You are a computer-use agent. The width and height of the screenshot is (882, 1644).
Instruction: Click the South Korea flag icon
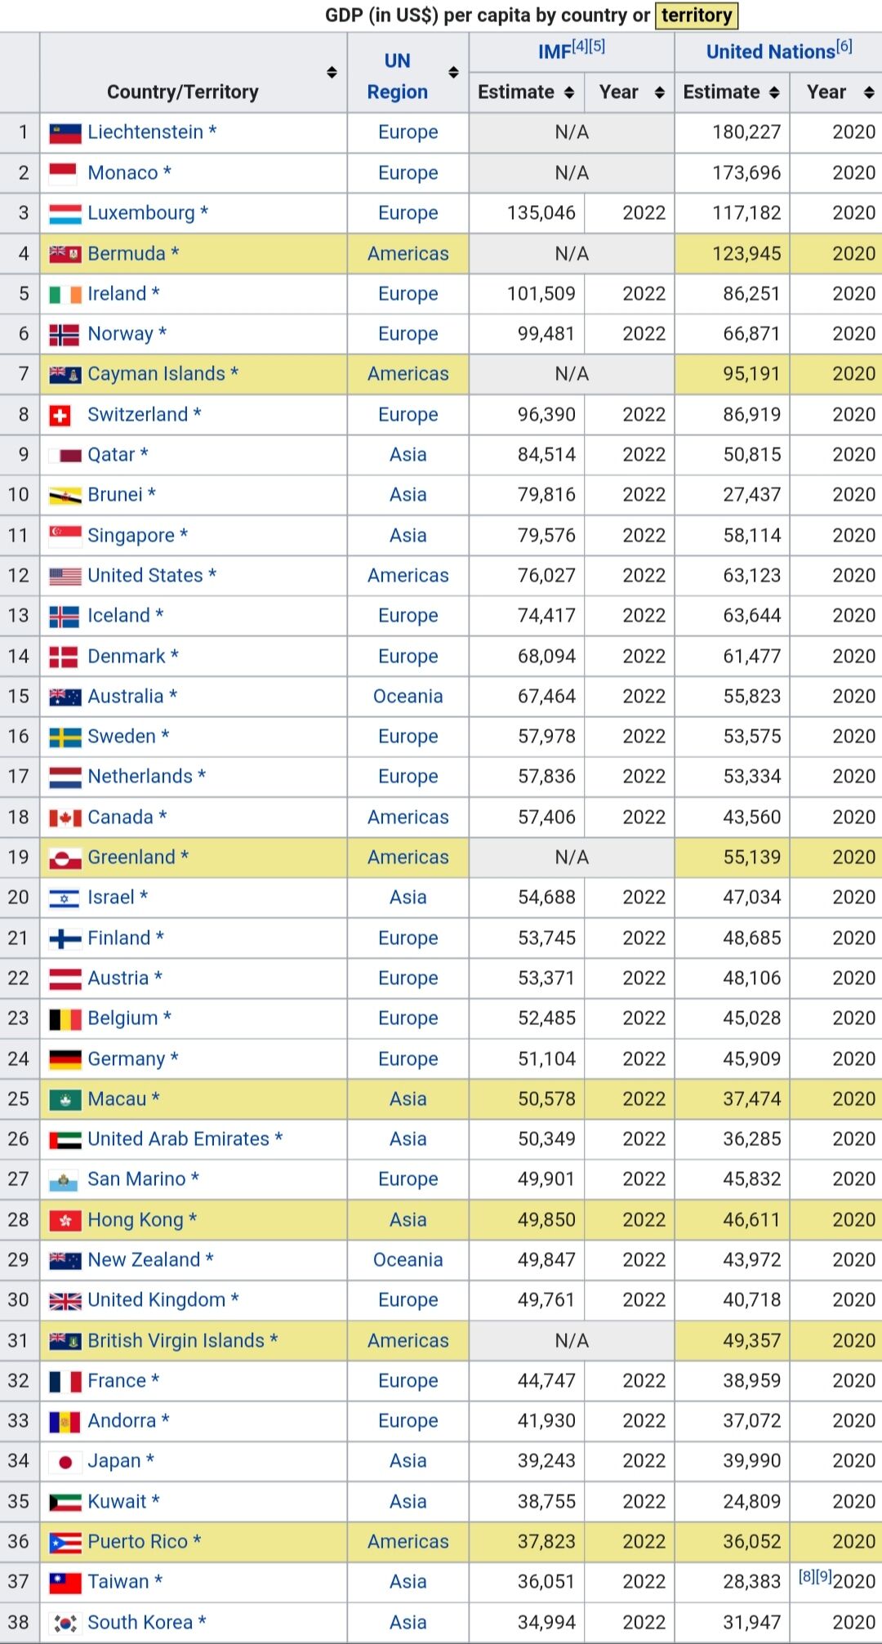[x=65, y=1623]
